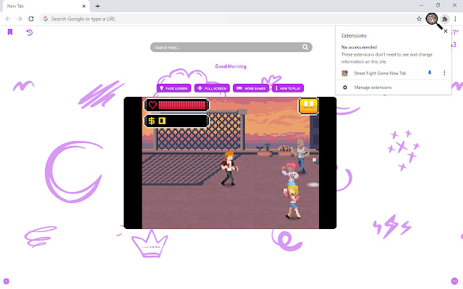
Task: Click the Street Fight extension icon in toolbar
Action: (431, 19)
